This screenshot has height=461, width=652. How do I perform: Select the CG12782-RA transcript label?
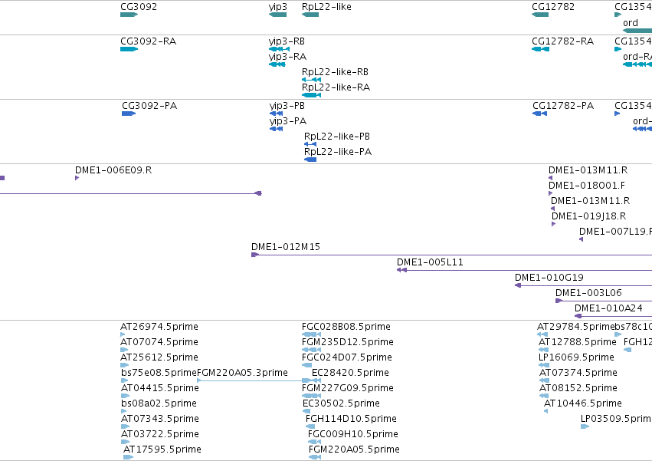[562, 41]
